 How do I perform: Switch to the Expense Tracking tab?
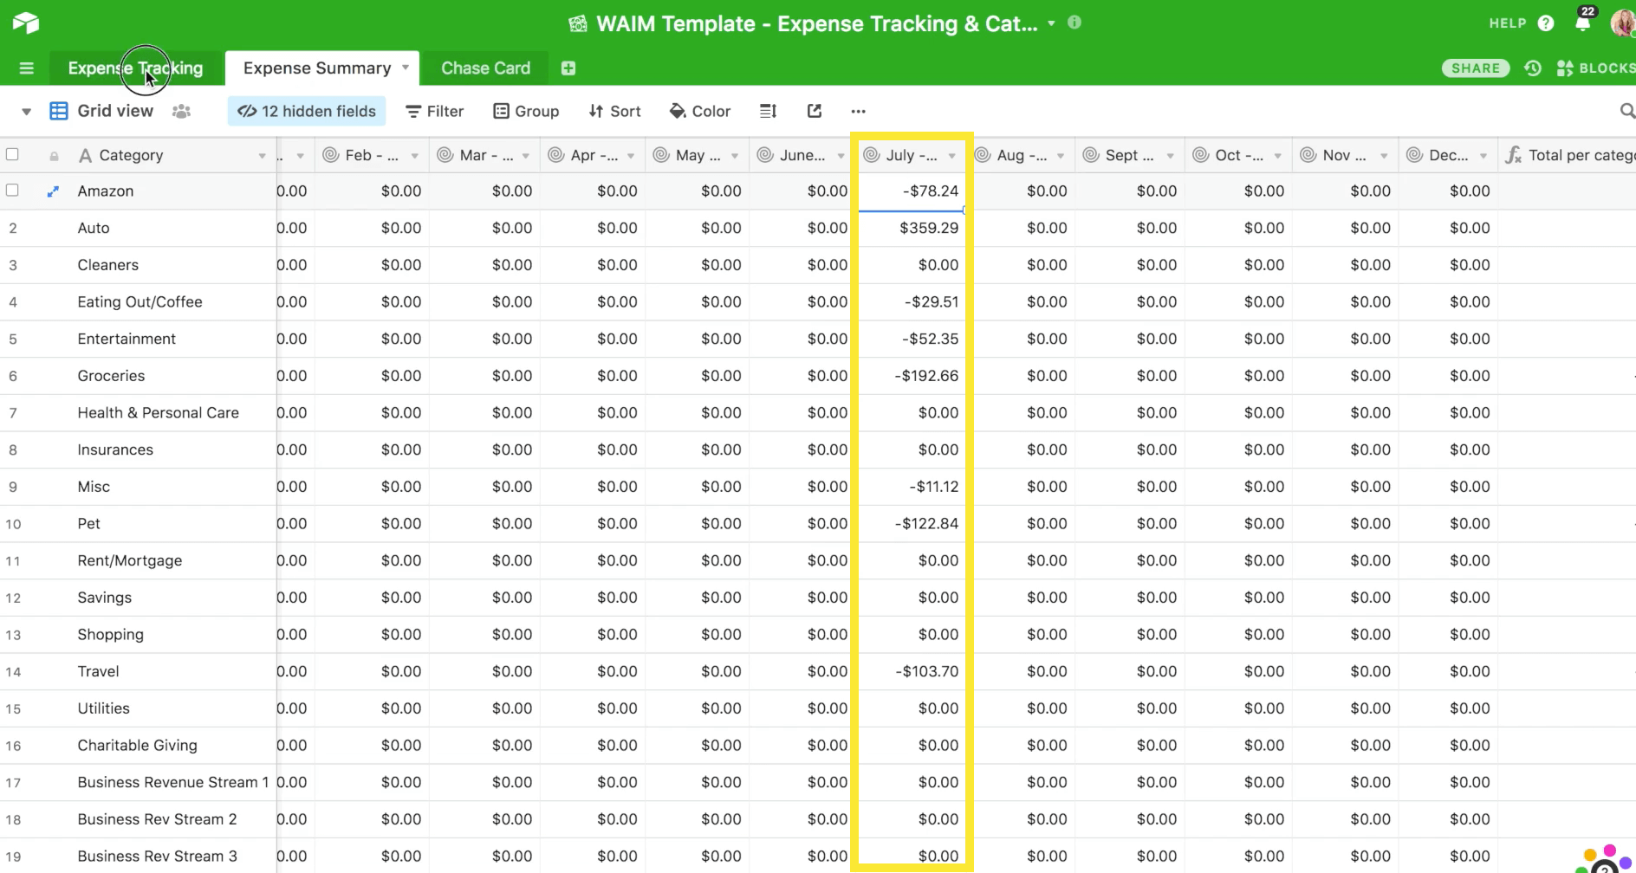click(135, 68)
